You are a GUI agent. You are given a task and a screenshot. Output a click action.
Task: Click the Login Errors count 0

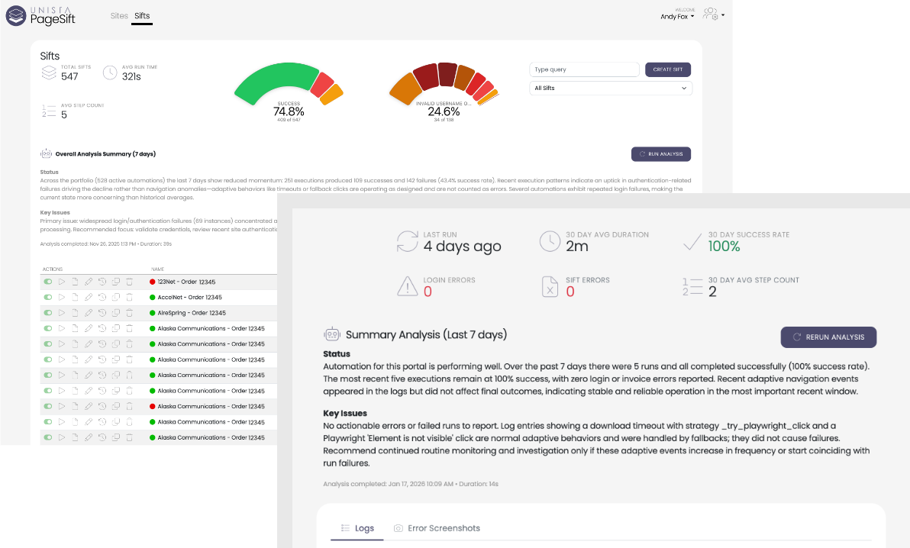[428, 292]
